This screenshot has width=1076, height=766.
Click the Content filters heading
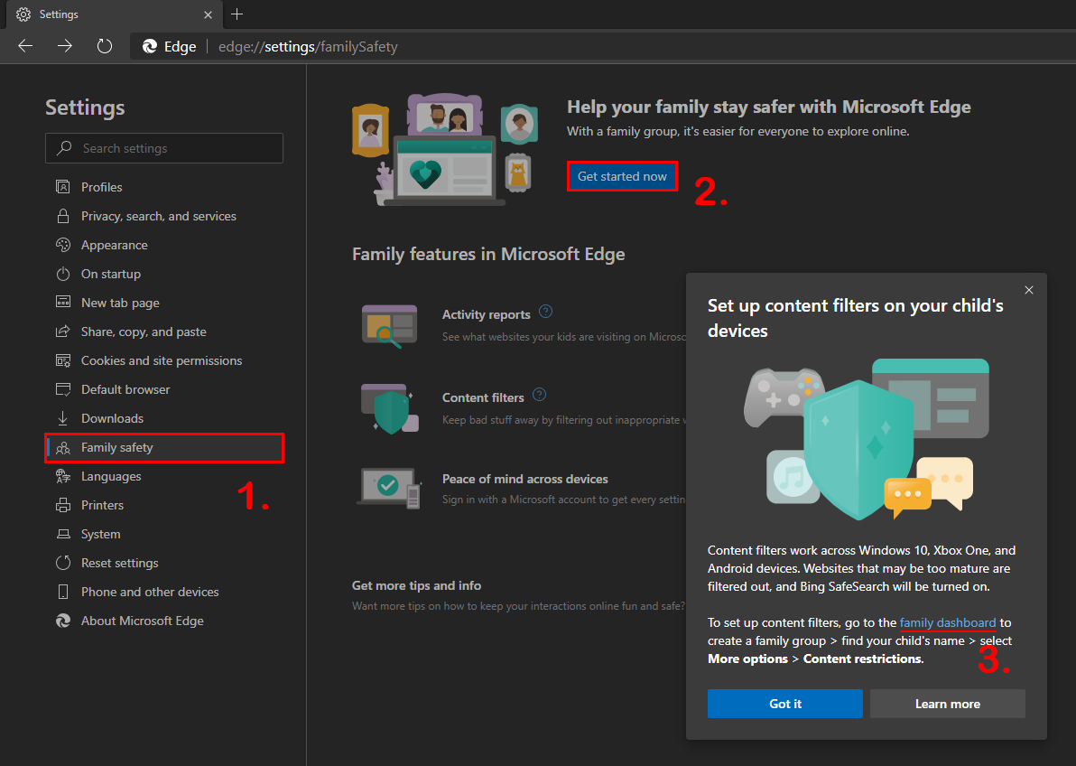[483, 397]
